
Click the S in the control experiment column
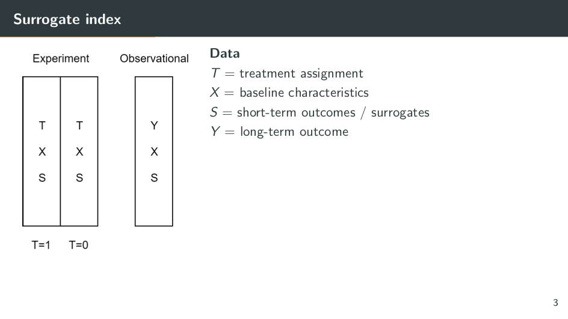79,178
